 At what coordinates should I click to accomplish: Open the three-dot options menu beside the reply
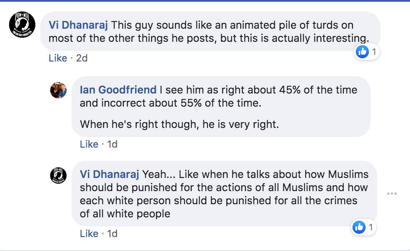(x=392, y=193)
